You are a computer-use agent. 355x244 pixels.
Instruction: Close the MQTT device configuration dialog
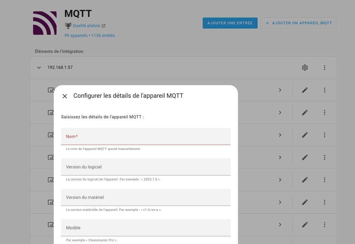point(65,96)
